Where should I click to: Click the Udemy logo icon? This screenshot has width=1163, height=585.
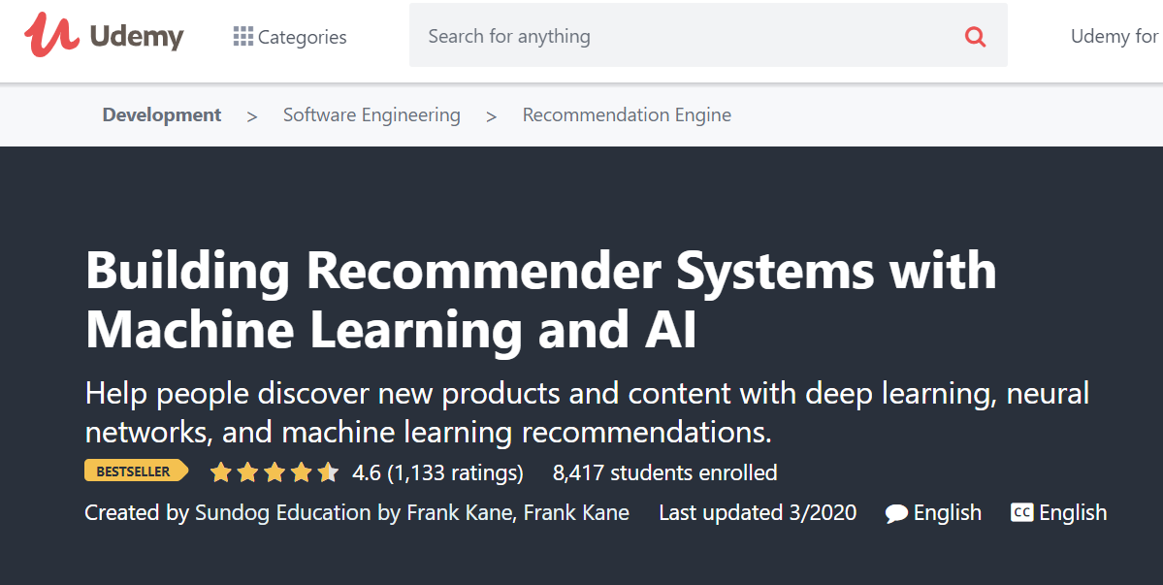pyautogui.click(x=48, y=36)
